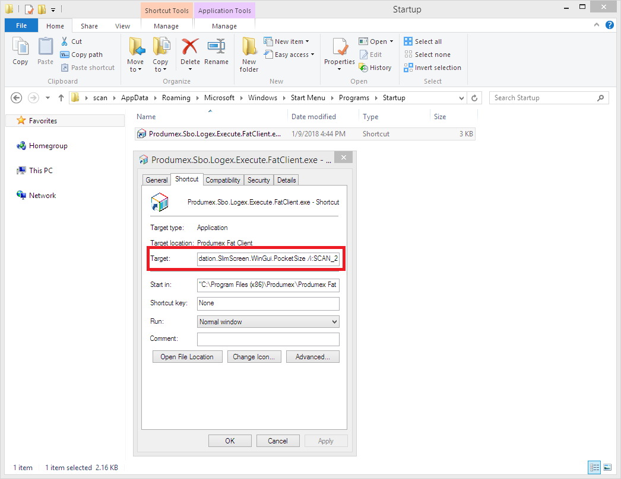
Task: Go up one folder level arrow
Action: click(x=61, y=98)
